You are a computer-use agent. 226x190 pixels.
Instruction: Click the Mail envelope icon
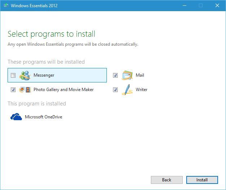(127, 75)
